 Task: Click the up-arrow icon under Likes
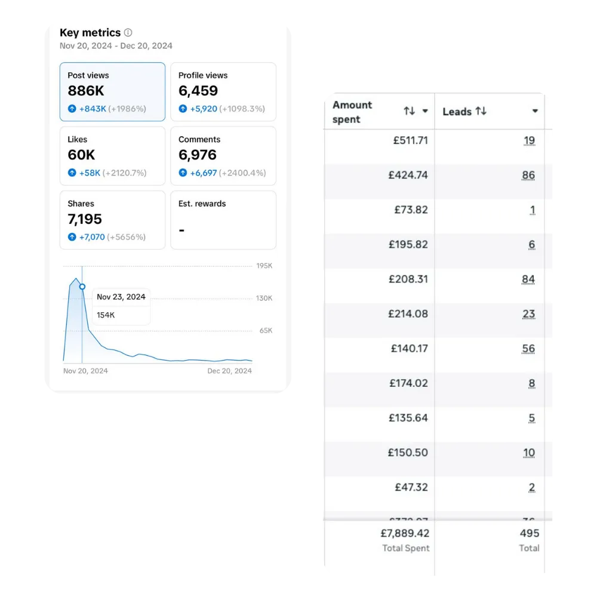(72, 173)
